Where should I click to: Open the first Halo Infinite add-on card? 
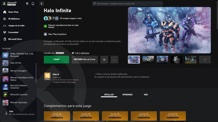(x=57, y=116)
